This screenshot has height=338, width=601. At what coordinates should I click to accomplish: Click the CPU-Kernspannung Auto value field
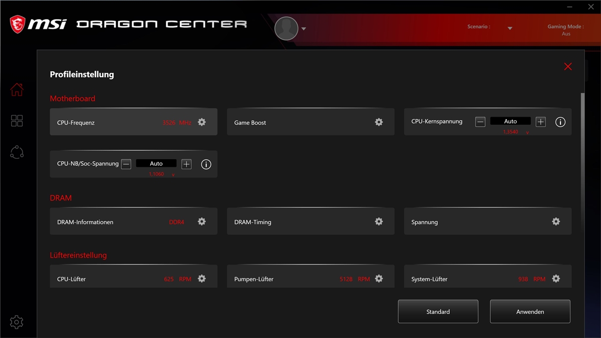(x=510, y=121)
